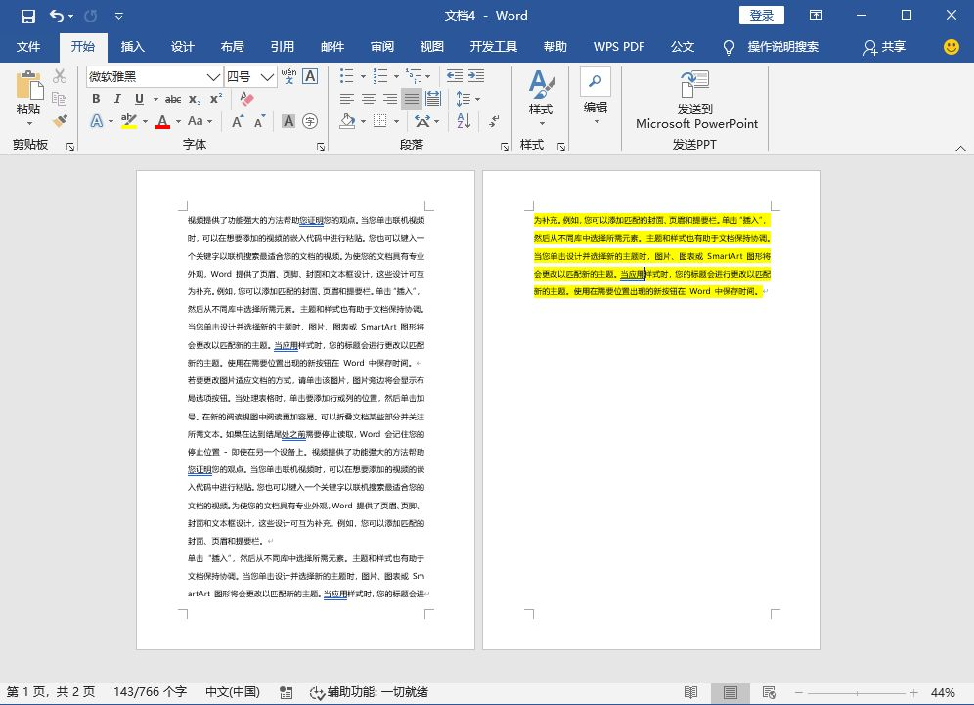The height and width of the screenshot is (705, 974).
Task: Clear all formatting with the eraser icon
Action: click(246, 99)
